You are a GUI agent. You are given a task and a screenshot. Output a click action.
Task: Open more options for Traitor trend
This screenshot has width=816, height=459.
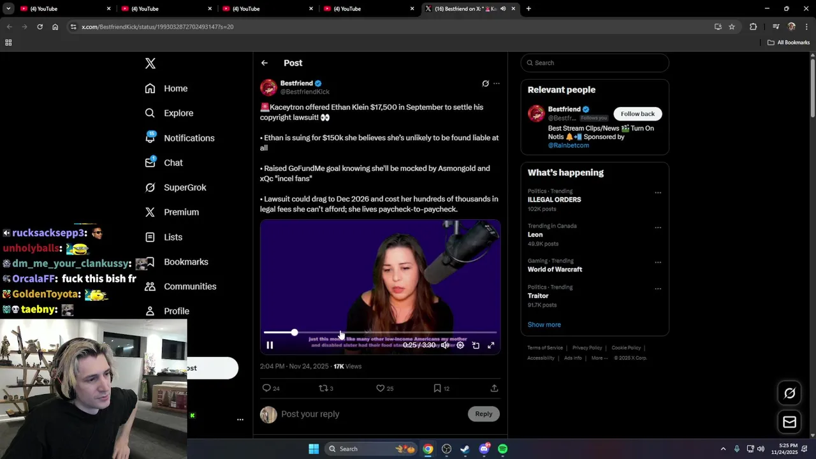[658, 289]
